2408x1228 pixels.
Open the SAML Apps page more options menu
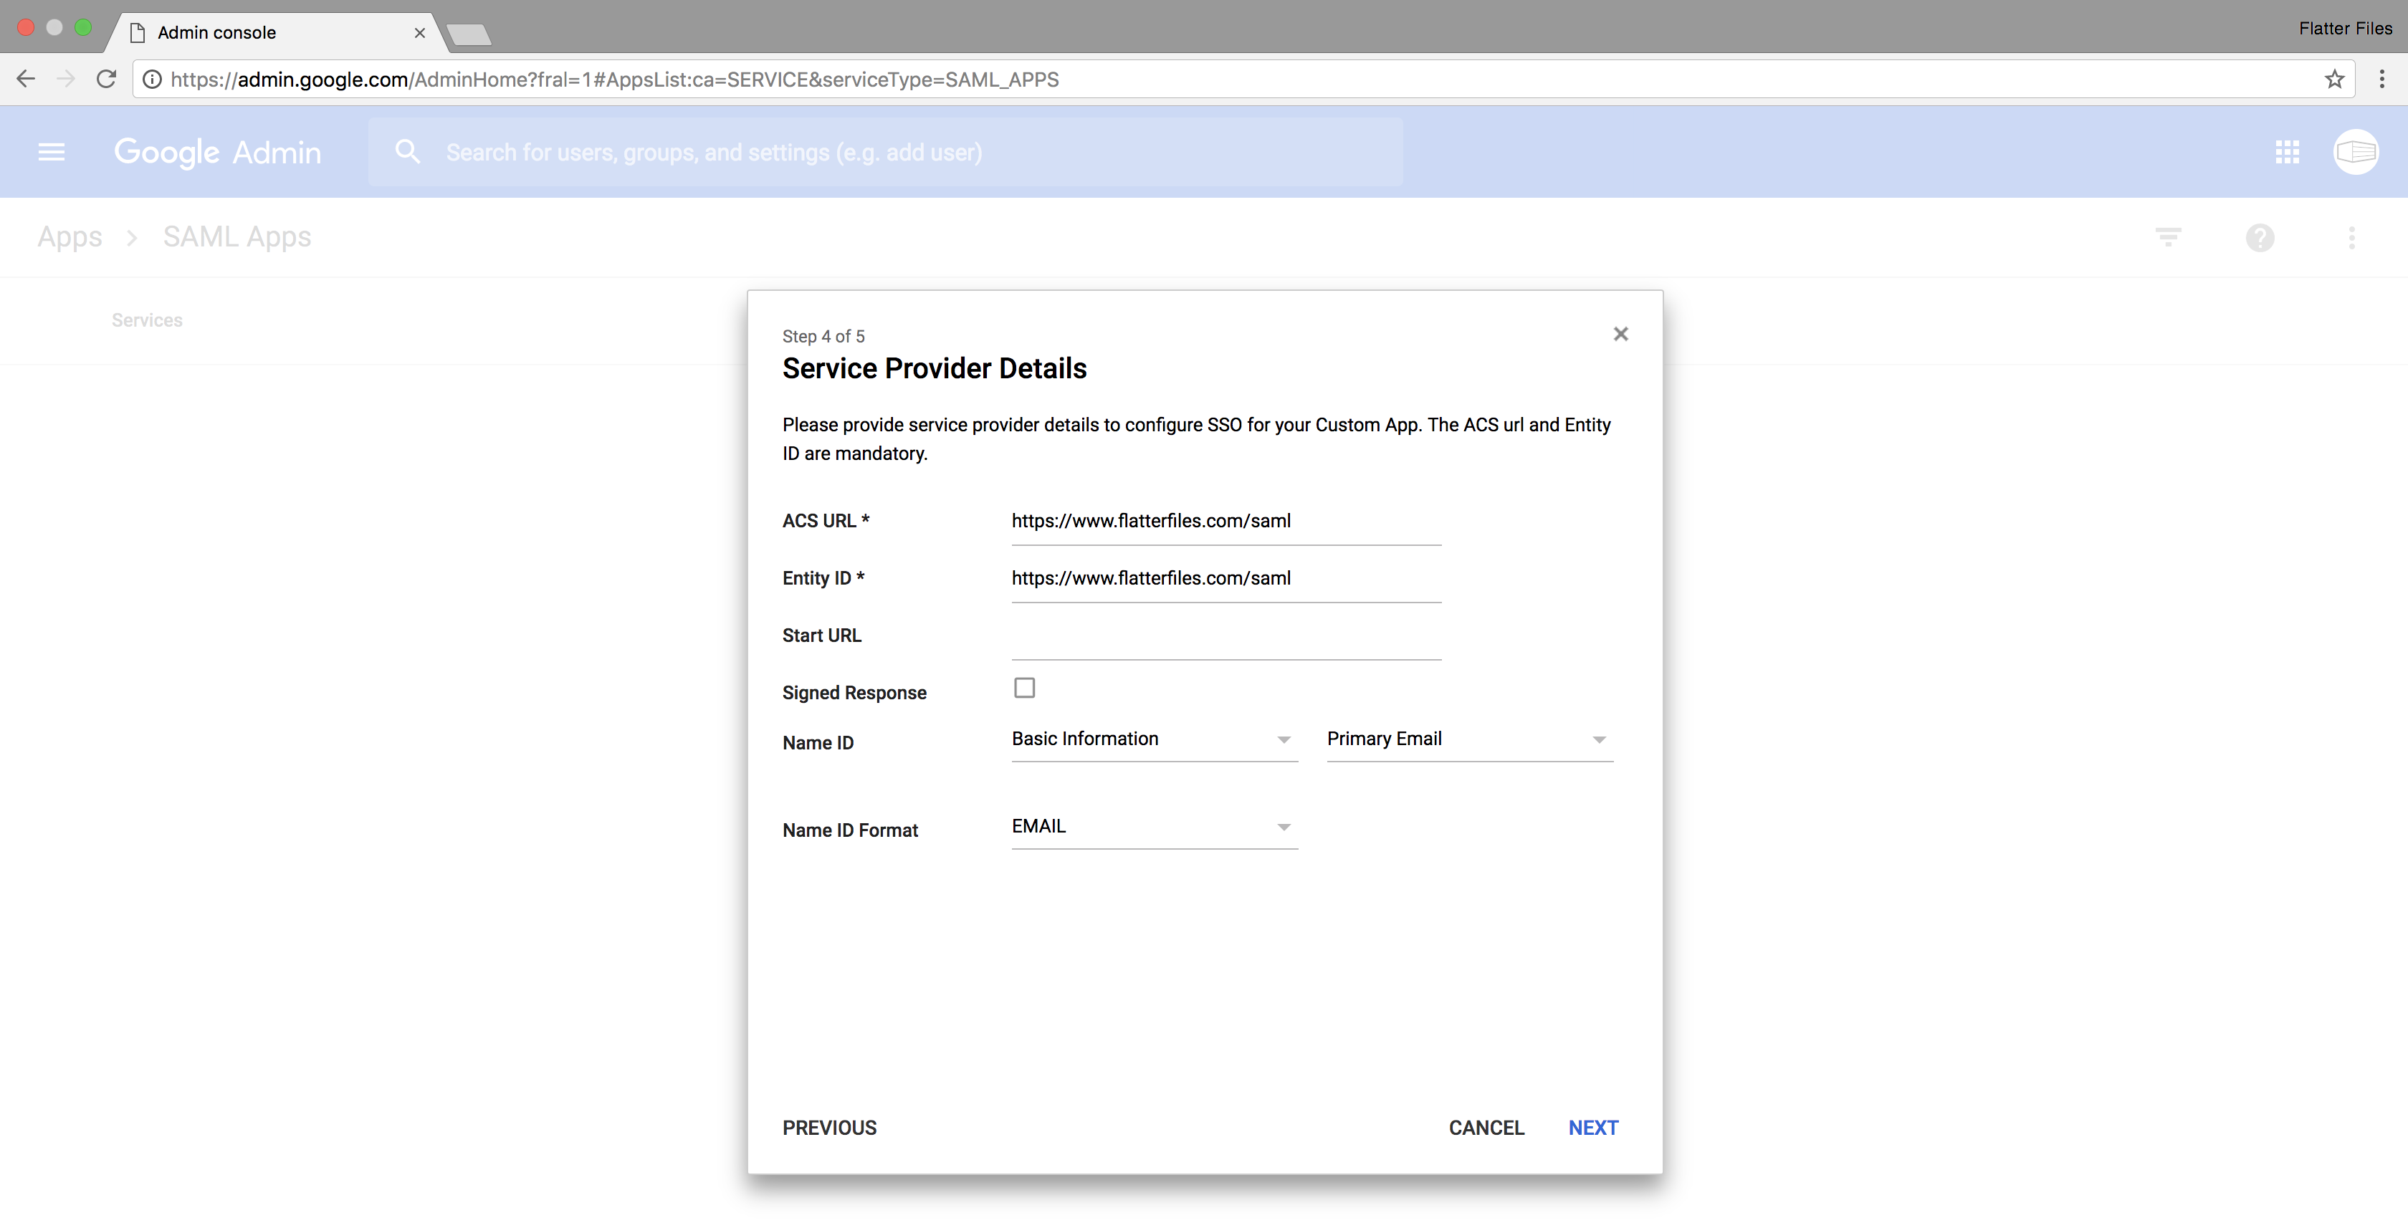(x=2351, y=237)
